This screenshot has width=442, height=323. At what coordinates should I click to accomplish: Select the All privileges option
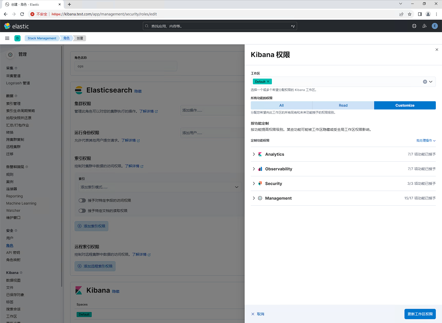click(281, 105)
